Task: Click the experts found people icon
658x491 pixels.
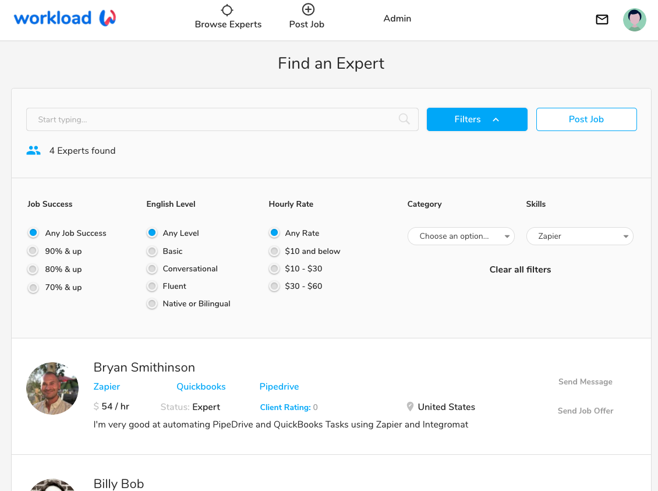Action: click(x=33, y=150)
